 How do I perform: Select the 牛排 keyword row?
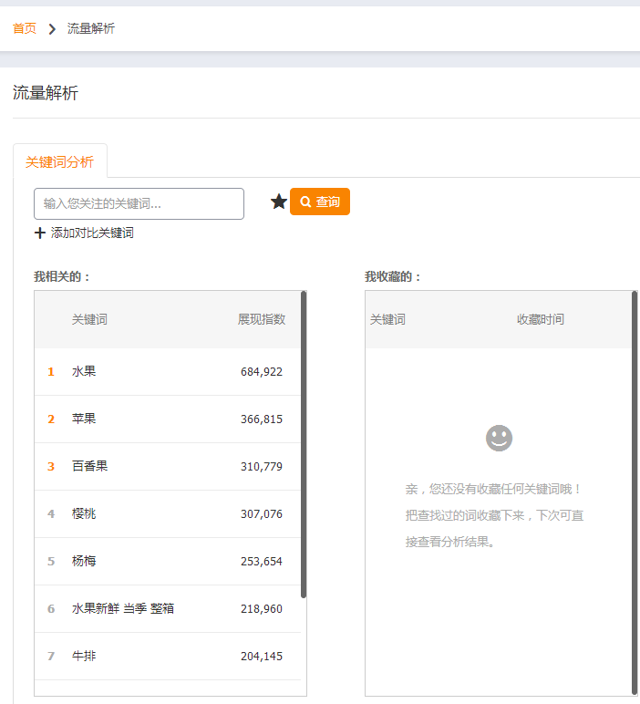84,657
